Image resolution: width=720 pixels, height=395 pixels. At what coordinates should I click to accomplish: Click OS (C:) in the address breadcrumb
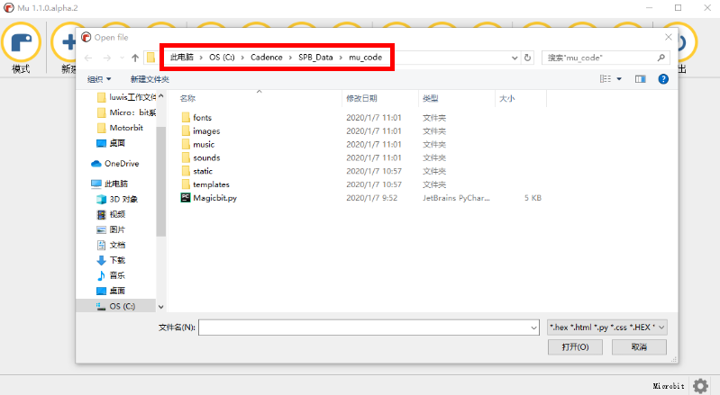222,58
